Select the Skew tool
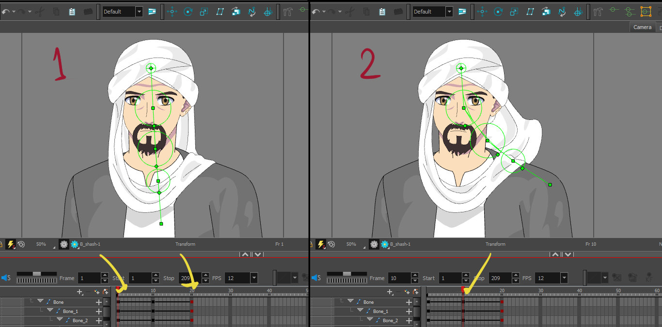Image resolution: width=662 pixels, height=327 pixels. pyautogui.click(x=220, y=12)
